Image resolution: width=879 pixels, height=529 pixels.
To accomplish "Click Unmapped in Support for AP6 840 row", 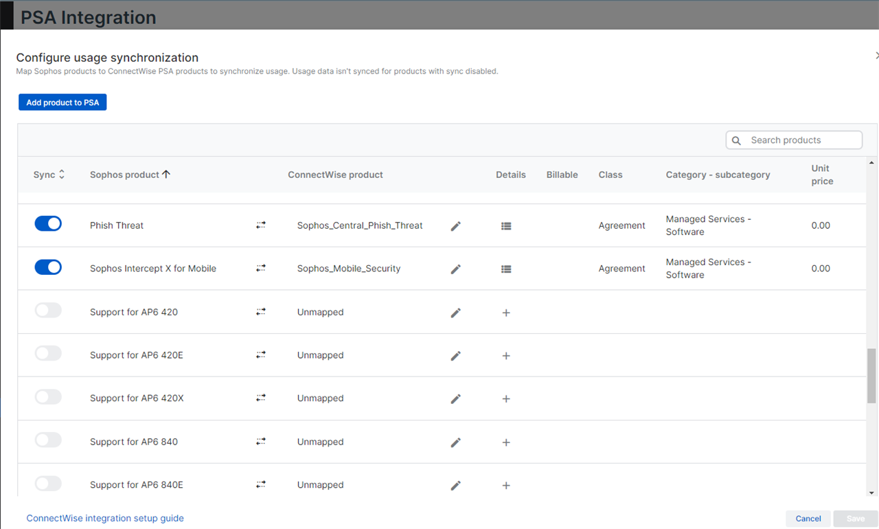I will point(321,442).
